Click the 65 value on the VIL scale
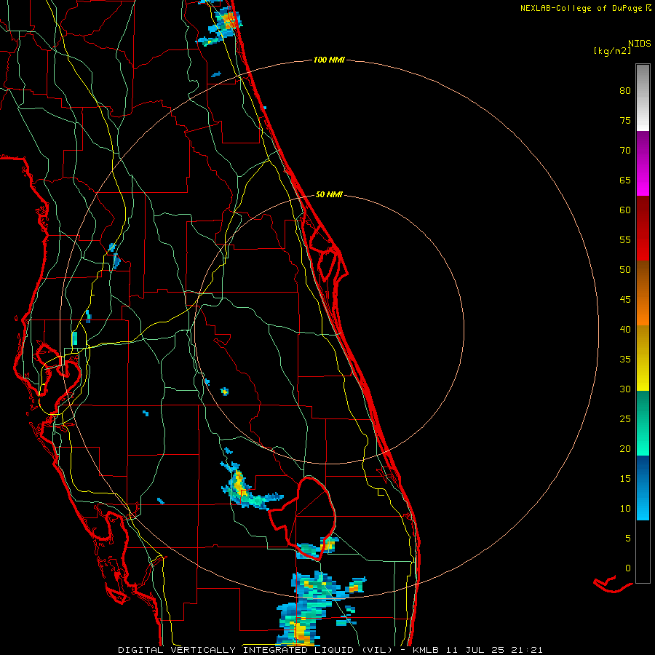Image resolution: width=655 pixels, height=655 pixels. (x=625, y=180)
